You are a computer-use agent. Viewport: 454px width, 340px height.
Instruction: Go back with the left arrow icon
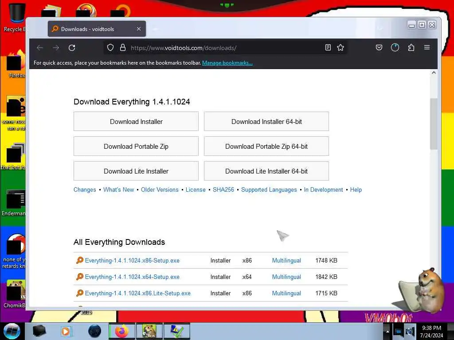40,48
